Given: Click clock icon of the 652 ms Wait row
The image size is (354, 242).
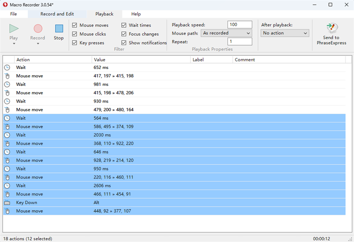Looking at the screenshot, I should 7,68.
